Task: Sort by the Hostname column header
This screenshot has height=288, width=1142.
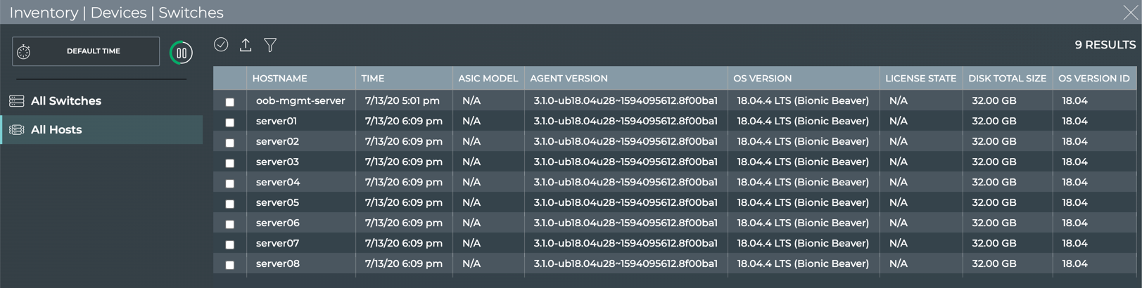Action: tap(279, 79)
